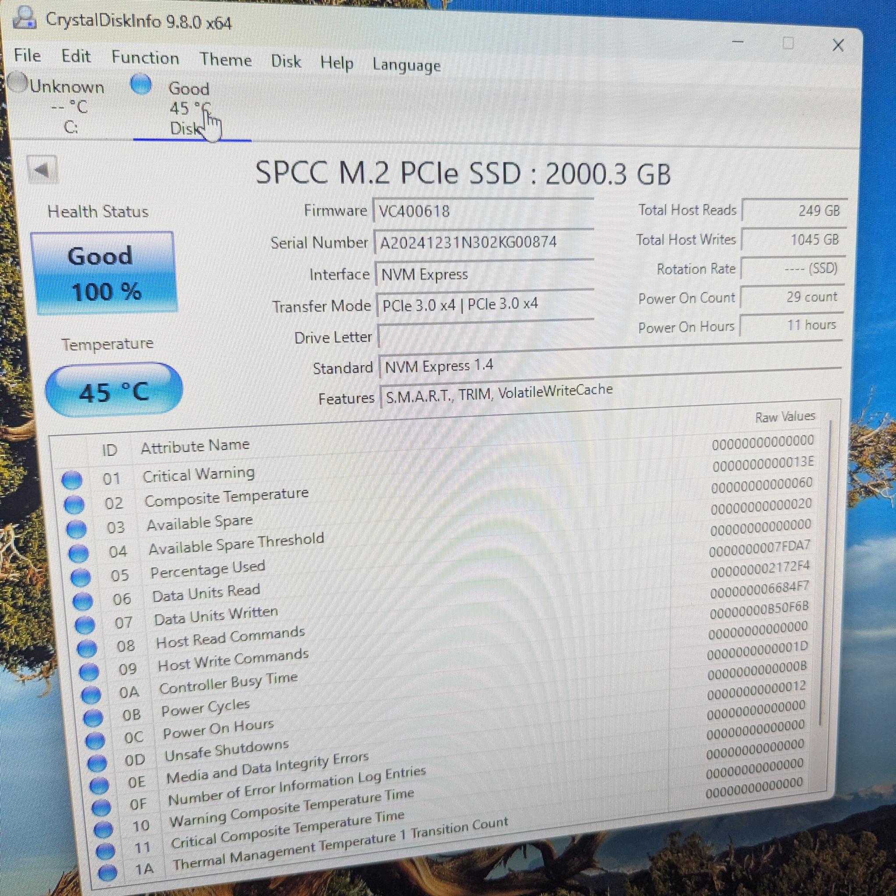Click the previous disk arrow button
The image size is (896, 896).
[x=42, y=170]
